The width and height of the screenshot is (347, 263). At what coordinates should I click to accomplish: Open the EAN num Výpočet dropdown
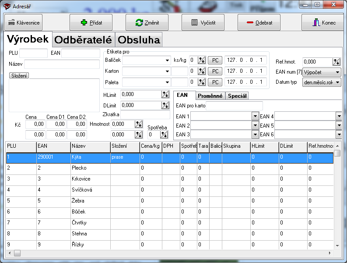tap(337, 72)
